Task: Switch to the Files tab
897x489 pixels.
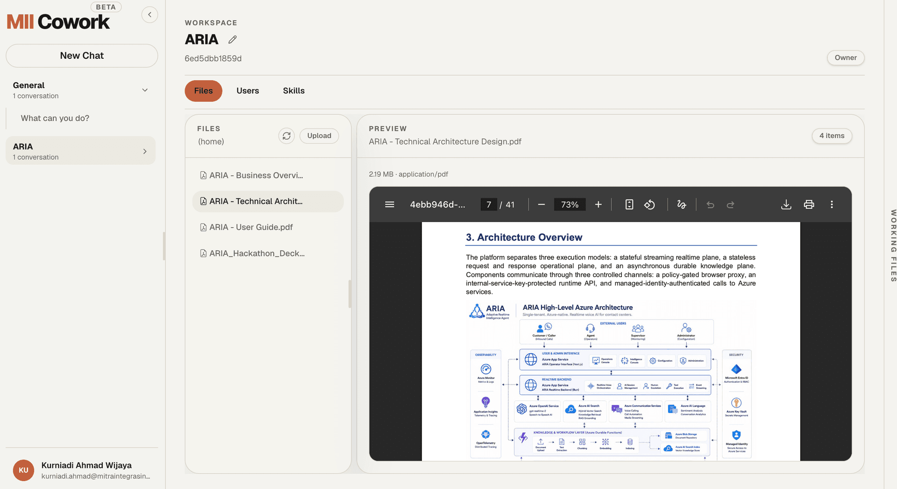Action: click(203, 91)
